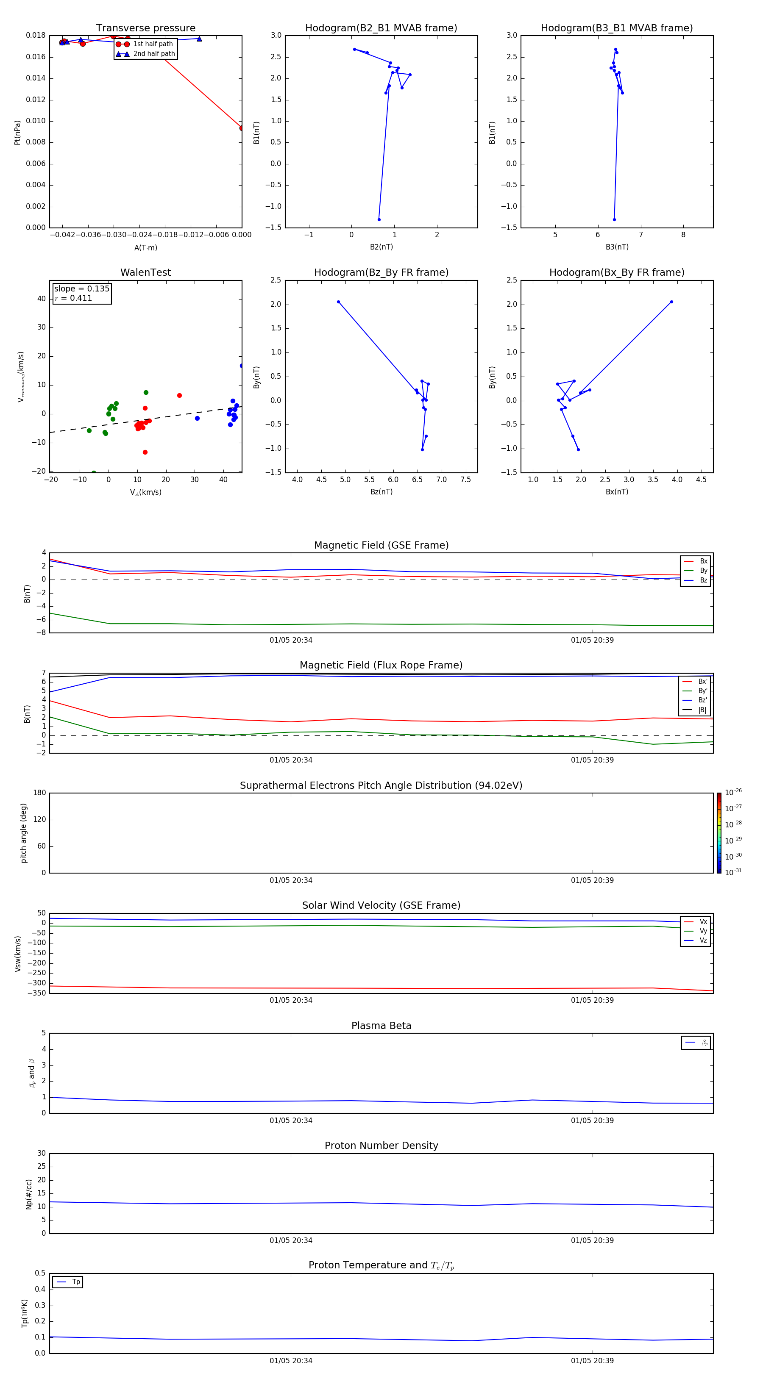The image size is (763, 1398).
Task: Click the V_remaining(km/s) axis label
Action: [x=21, y=377]
